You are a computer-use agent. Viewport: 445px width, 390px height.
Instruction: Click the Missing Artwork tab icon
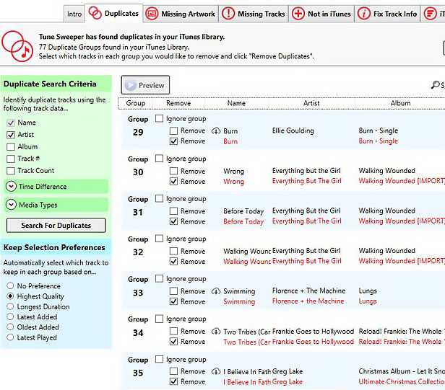[x=152, y=14]
